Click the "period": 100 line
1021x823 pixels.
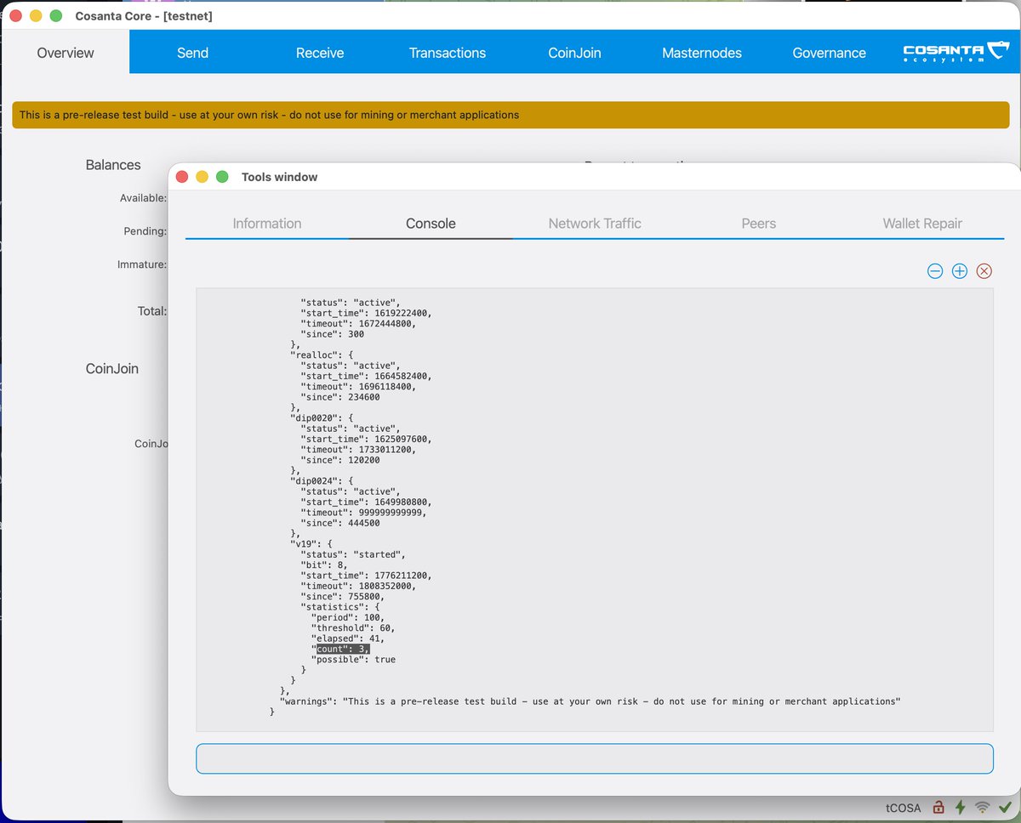(348, 617)
